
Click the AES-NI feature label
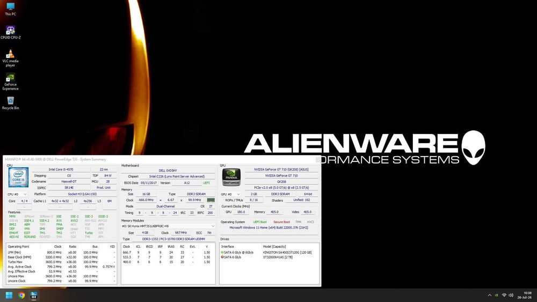tap(14, 237)
